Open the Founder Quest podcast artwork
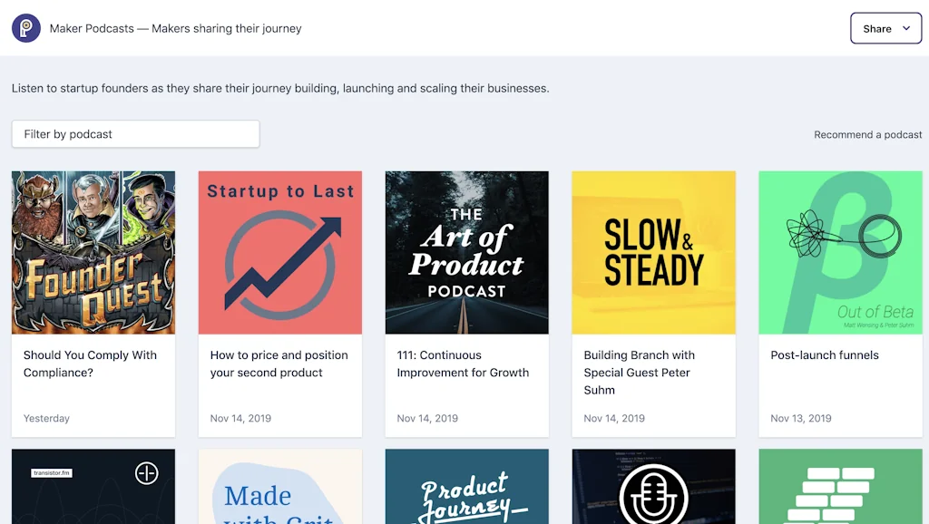 click(x=93, y=253)
